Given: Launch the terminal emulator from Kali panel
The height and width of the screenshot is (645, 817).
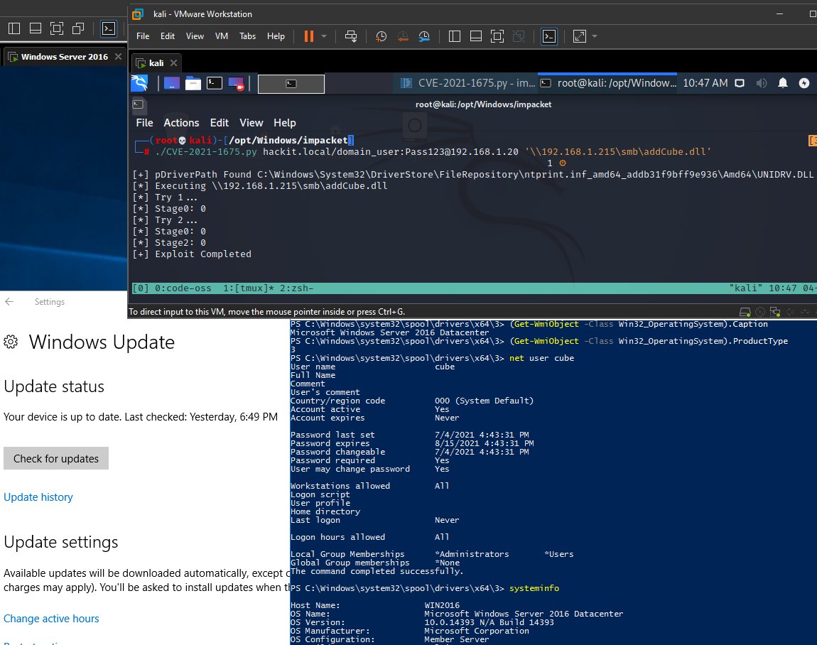Looking at the screenshot, I should click(214, 83).
